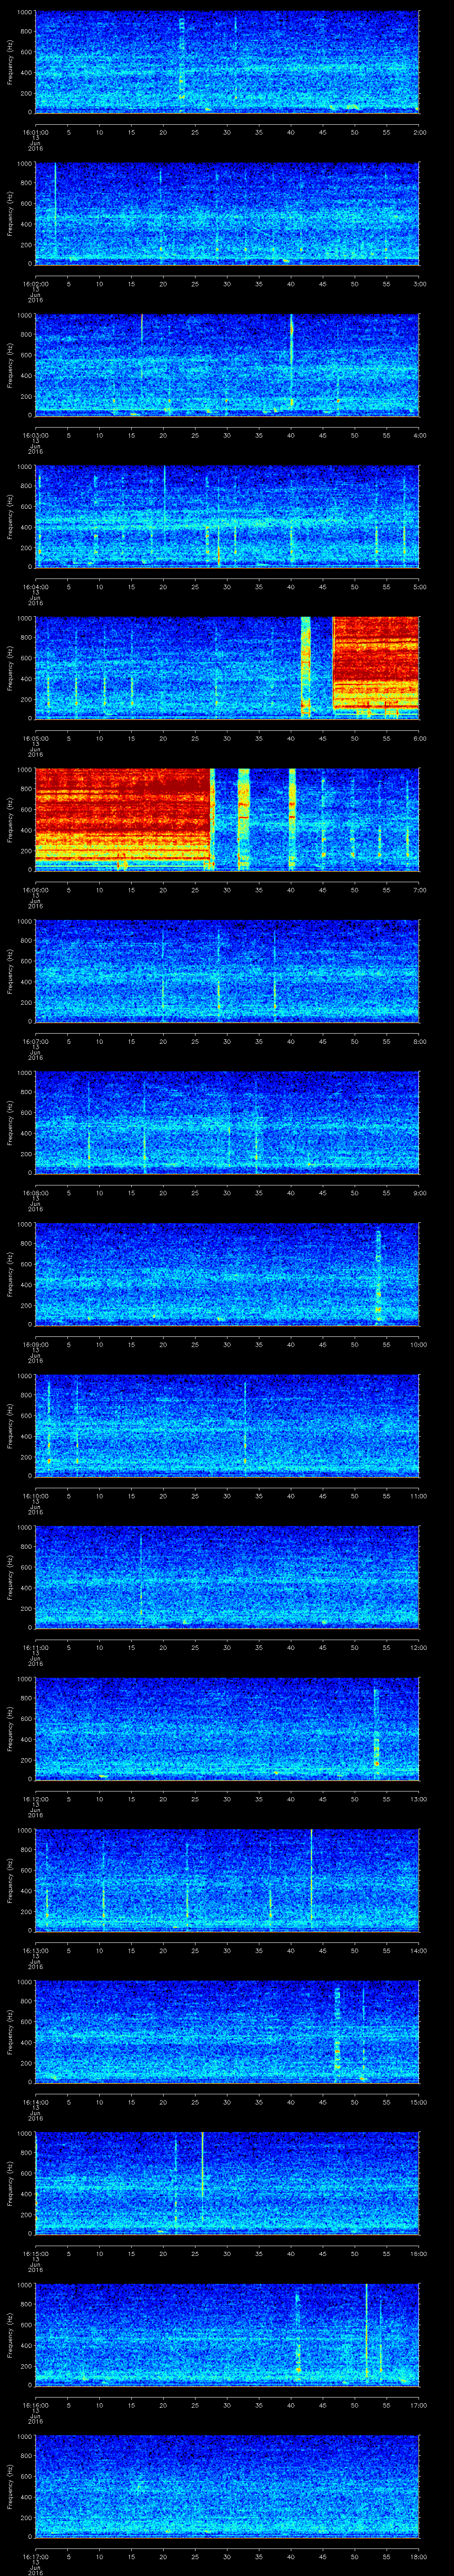This screenshot has height=2576, width=454.
Task: Click the "16:09:00" start time label
Action: click(x=35, y=1344)
